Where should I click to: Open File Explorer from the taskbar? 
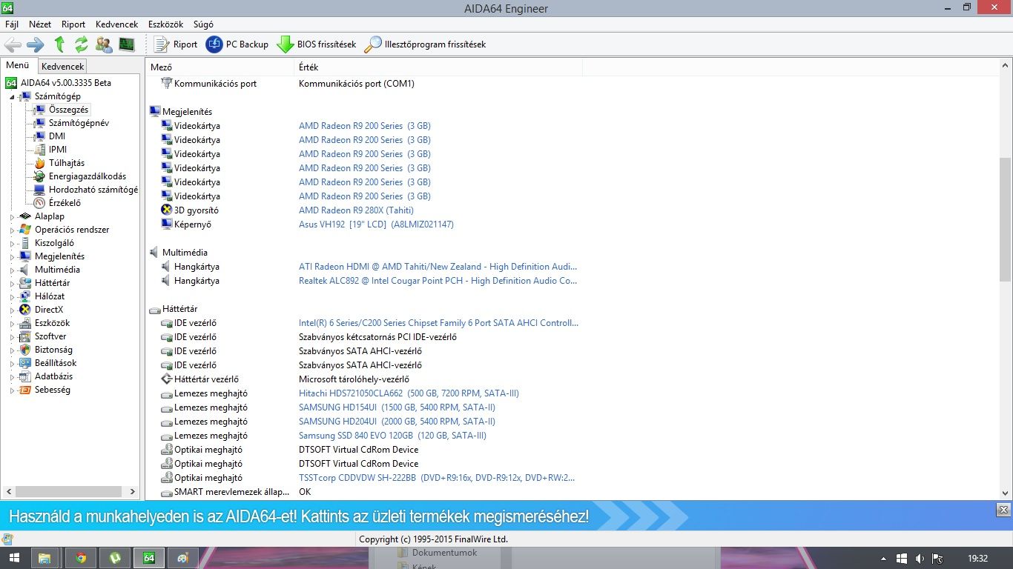(x=44, y=558)
